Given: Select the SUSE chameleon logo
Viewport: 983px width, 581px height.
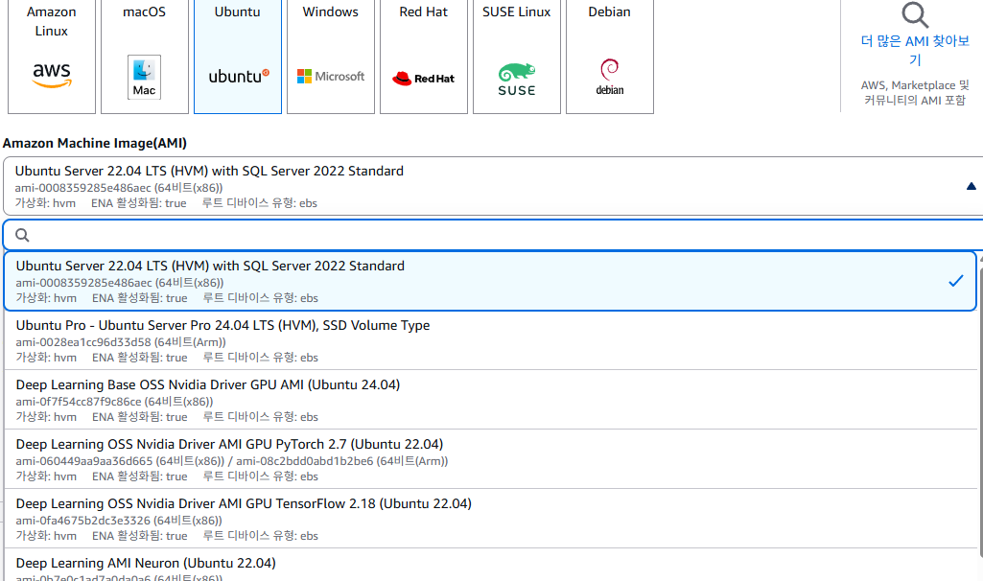Looking at the screenshot, I should pos(517,80).
